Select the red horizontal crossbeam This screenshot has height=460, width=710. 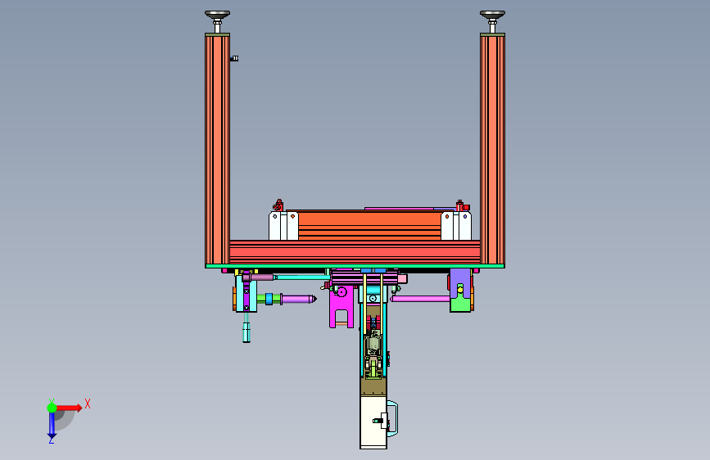click(355, 252)
